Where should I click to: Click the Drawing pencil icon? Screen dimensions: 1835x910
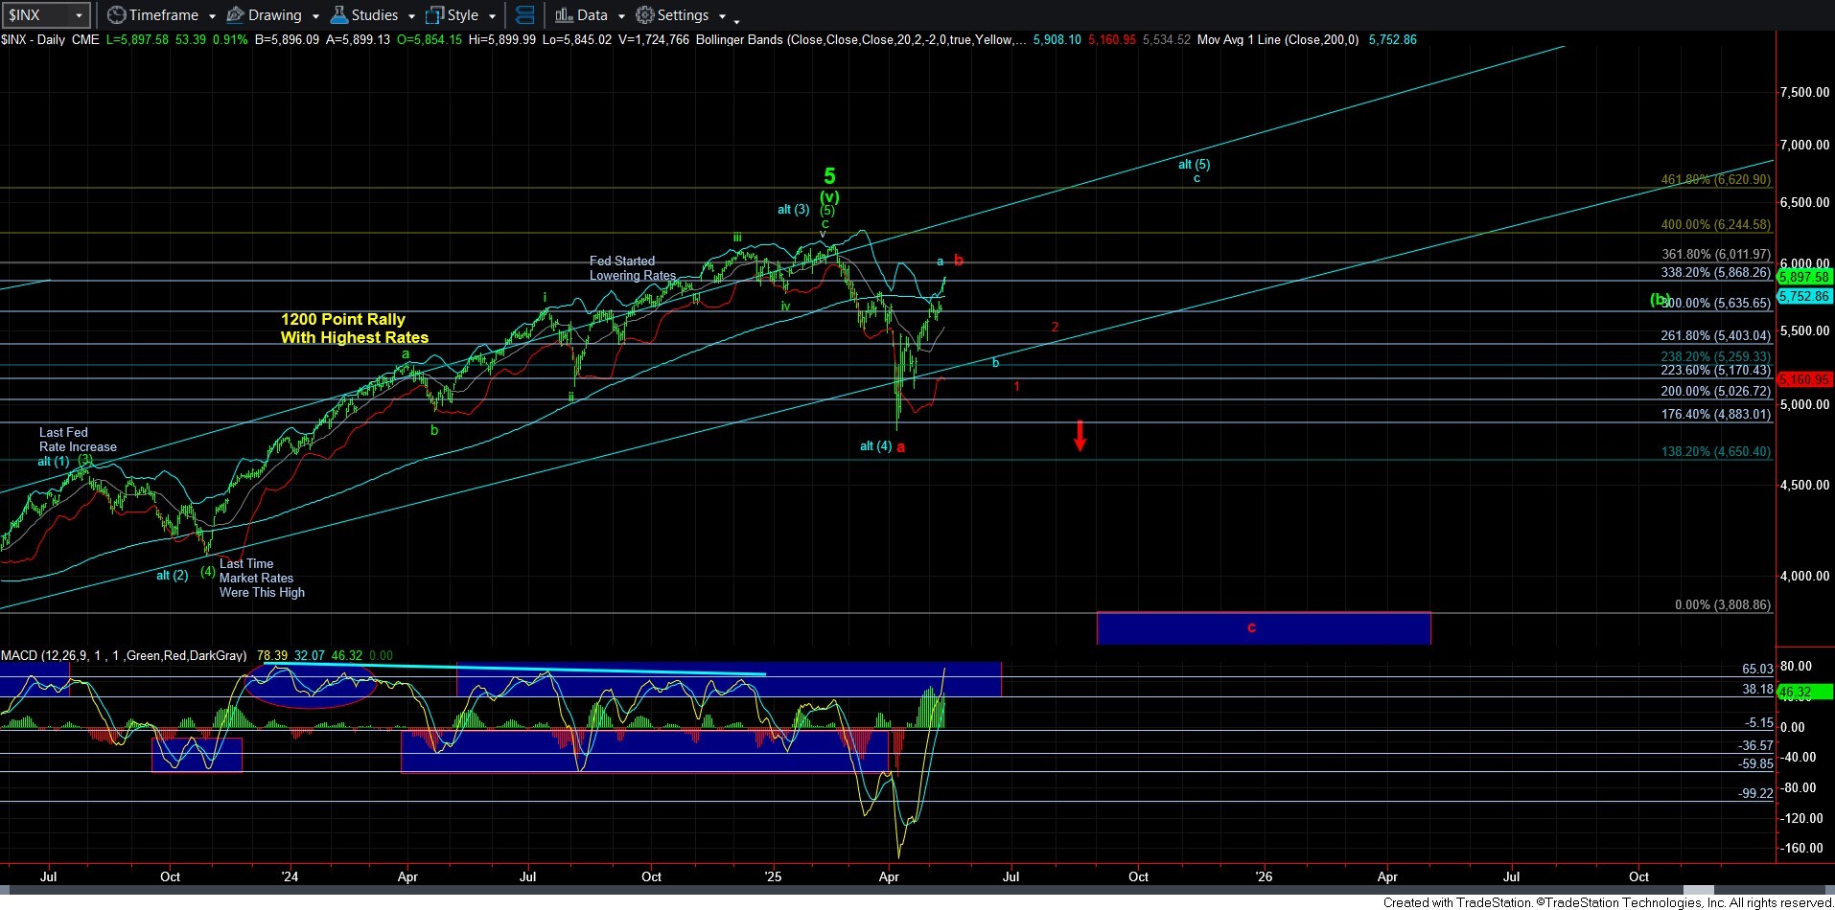coord(235,15)
